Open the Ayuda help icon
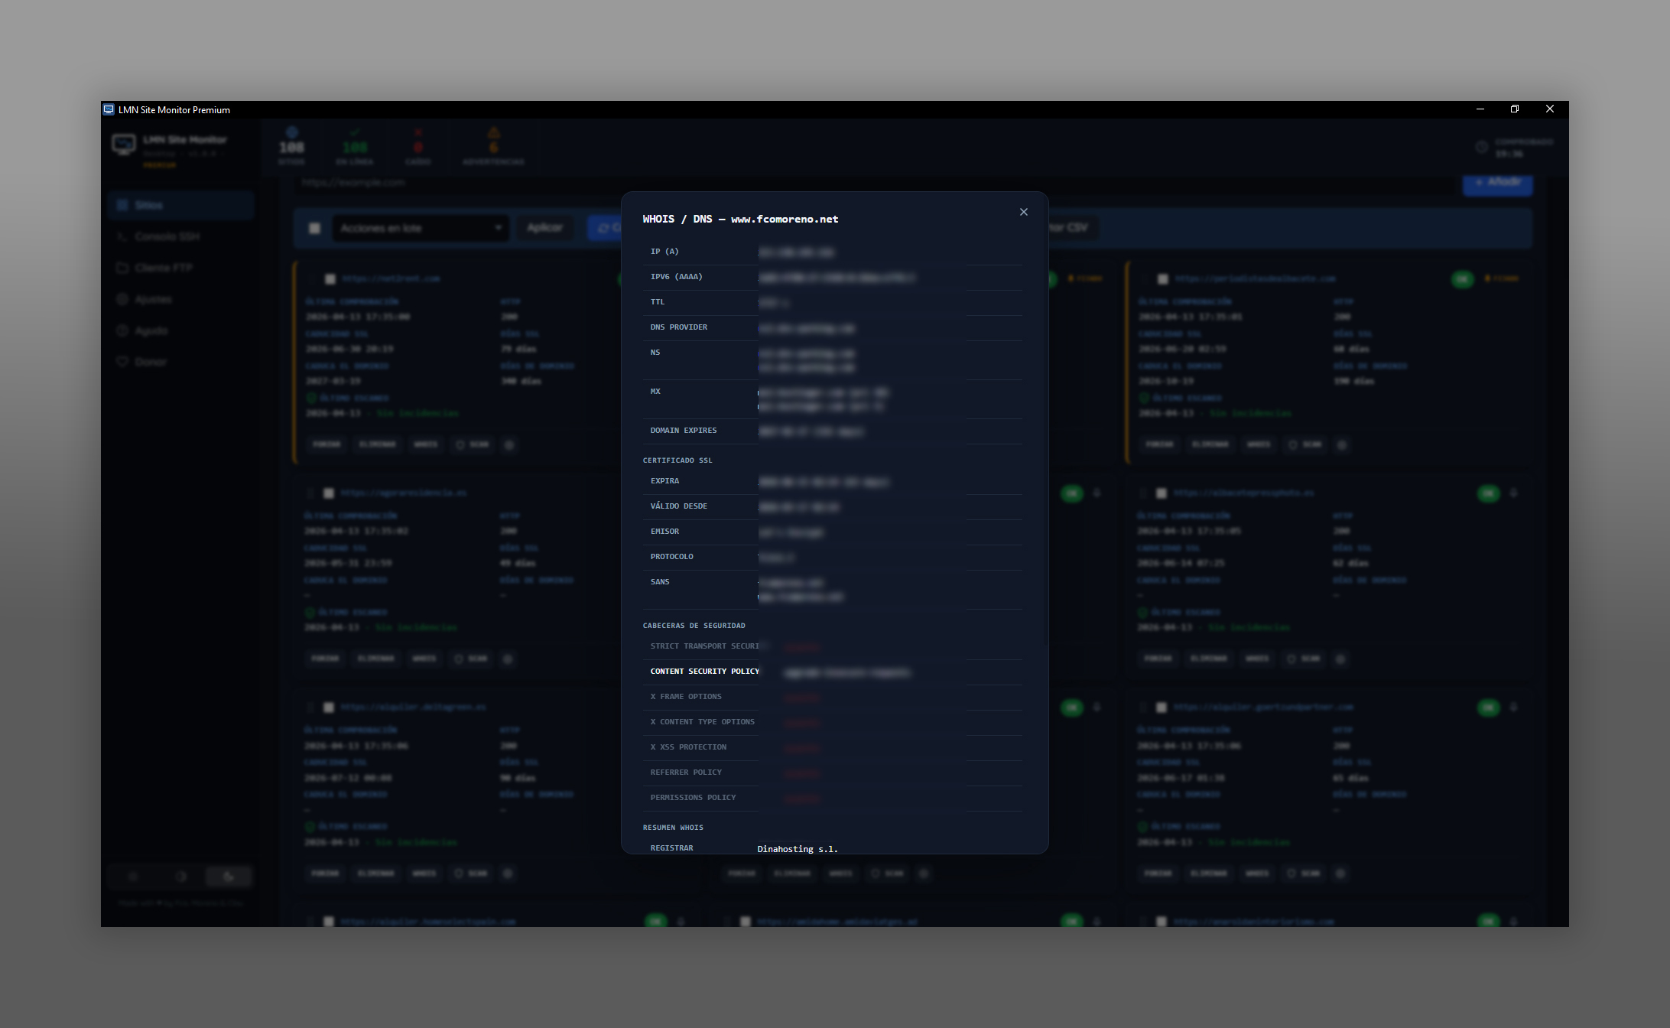 [122, 330]
